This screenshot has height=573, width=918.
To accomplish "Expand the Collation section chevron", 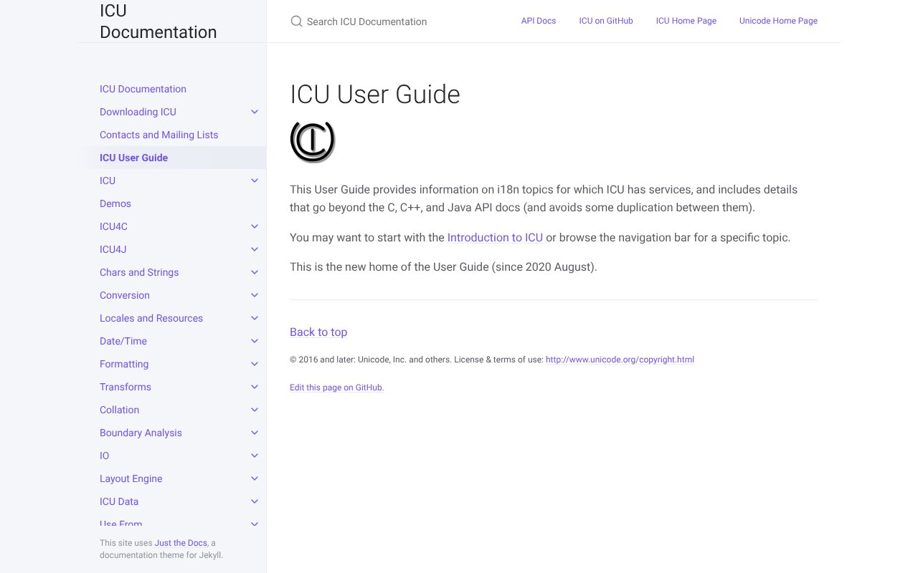I will (x=255, y=410).
